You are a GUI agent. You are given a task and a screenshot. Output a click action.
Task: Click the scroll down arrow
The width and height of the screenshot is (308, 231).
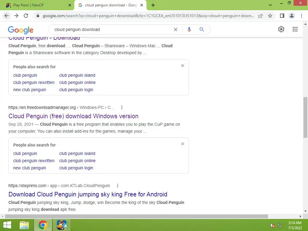(305, 211)
